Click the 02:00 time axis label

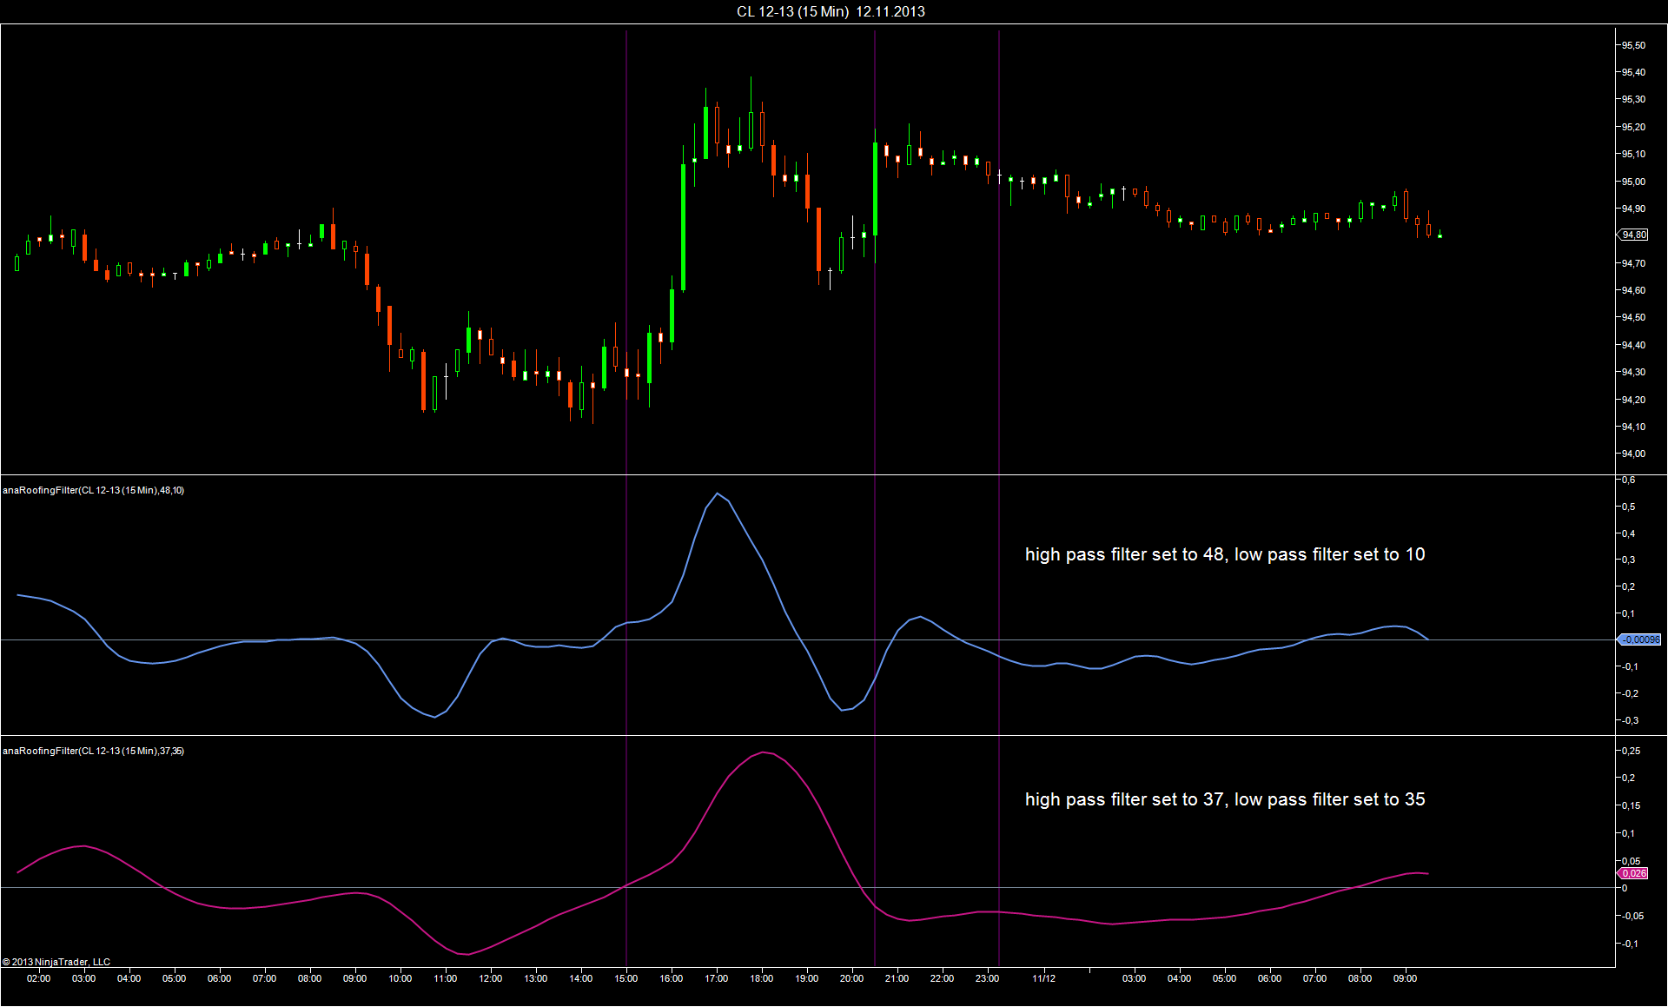38,978
